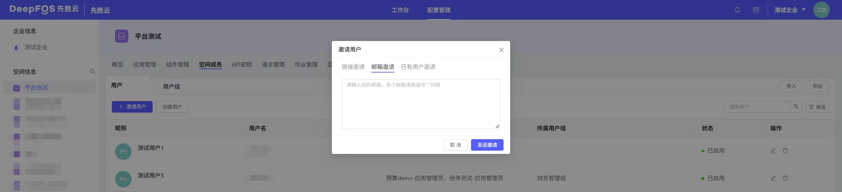Open the 筛选 filter button

[817, 107]
